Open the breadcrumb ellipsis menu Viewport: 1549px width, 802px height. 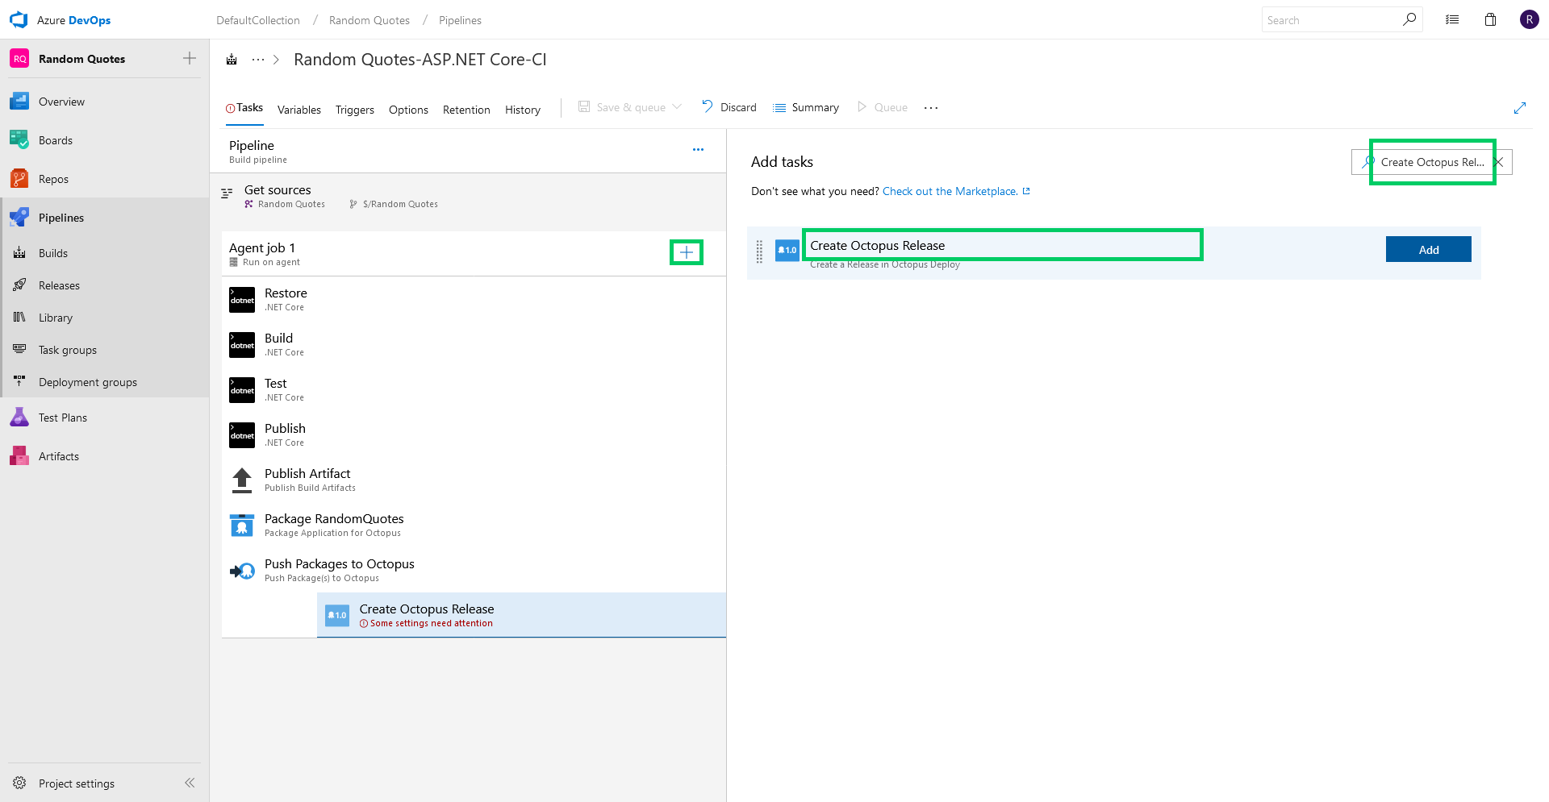click(x=258, y=60)
